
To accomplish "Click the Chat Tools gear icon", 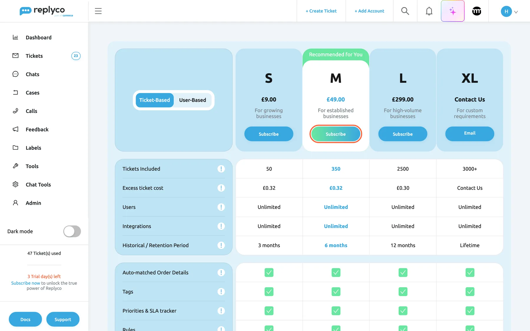I will coord(15,184).
